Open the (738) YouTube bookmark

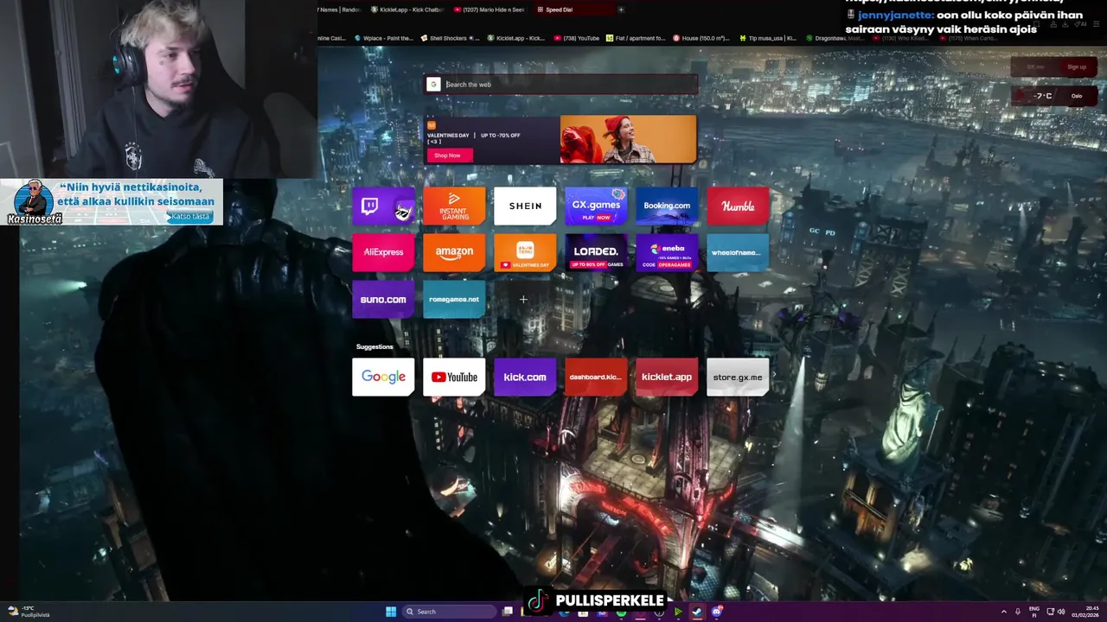pyautogui.click(x=576, y=38)
